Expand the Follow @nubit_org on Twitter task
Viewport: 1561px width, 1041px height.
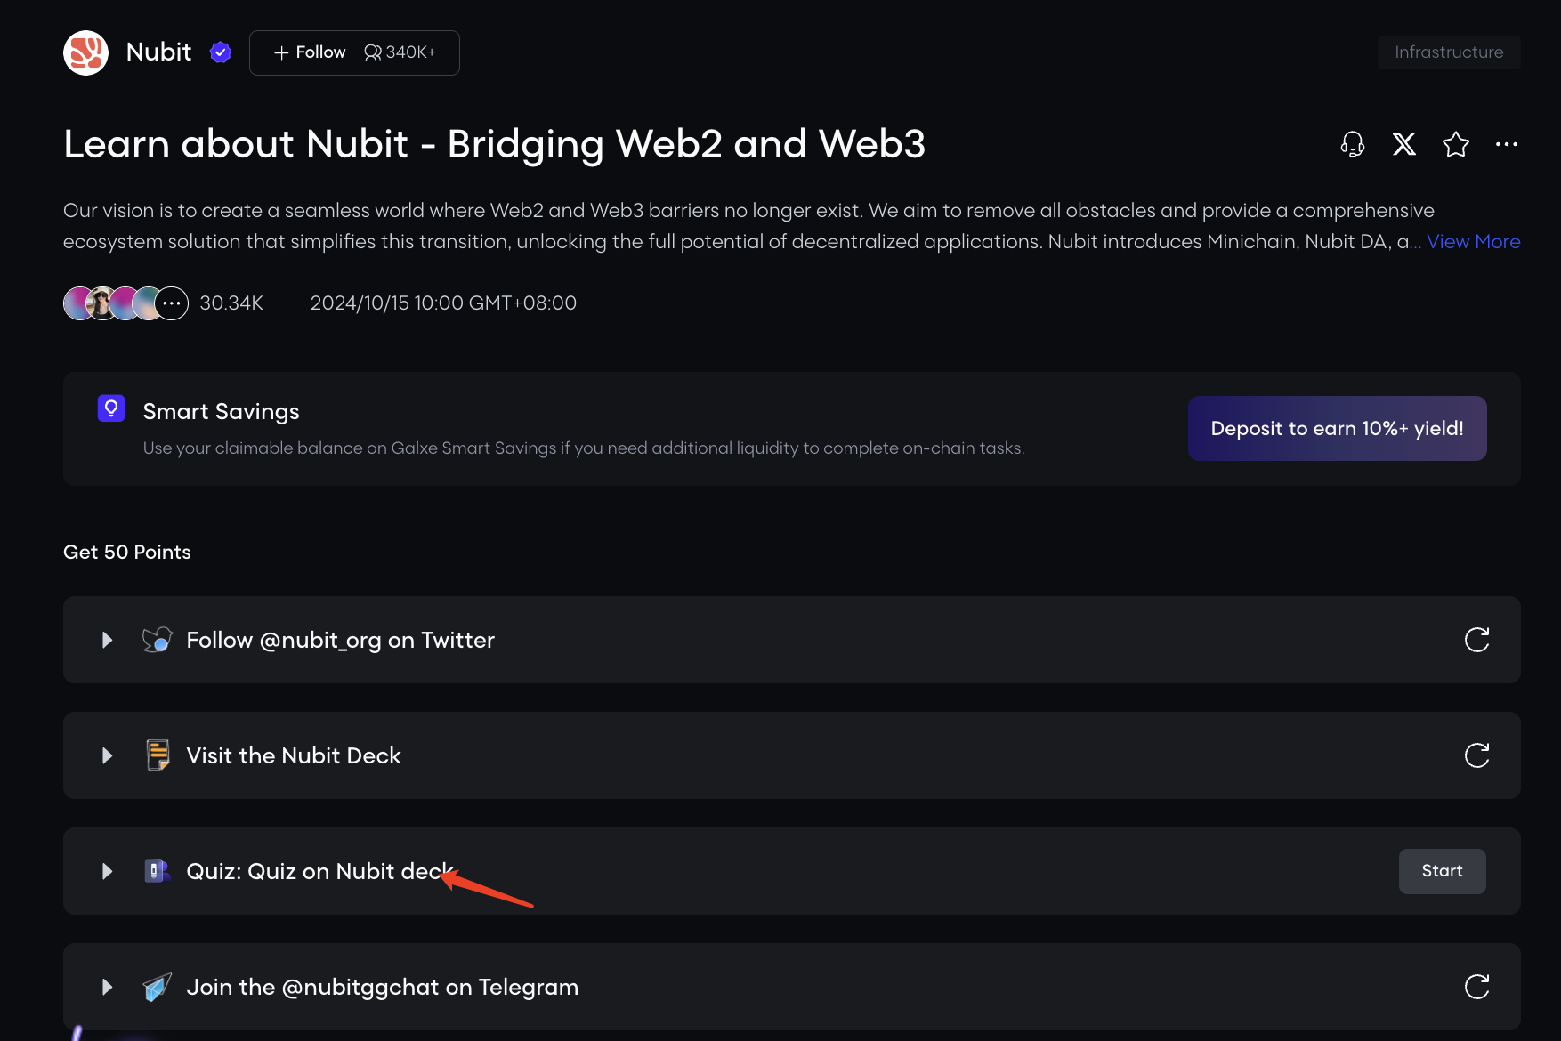(107, 640)
